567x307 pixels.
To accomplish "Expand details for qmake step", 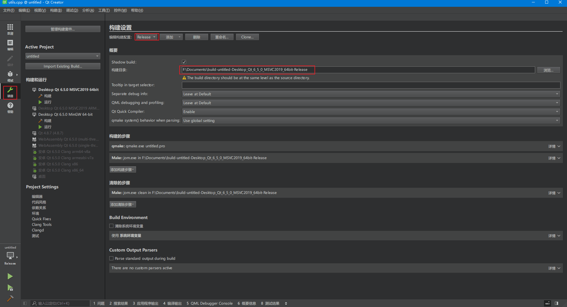I will pyautogui.click(x=554, y=146).
